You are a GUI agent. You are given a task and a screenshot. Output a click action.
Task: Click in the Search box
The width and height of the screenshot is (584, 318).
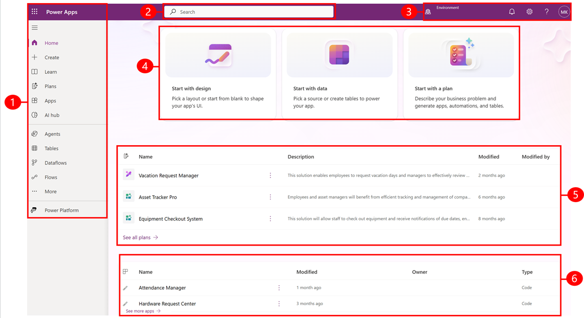coord(249,12)
